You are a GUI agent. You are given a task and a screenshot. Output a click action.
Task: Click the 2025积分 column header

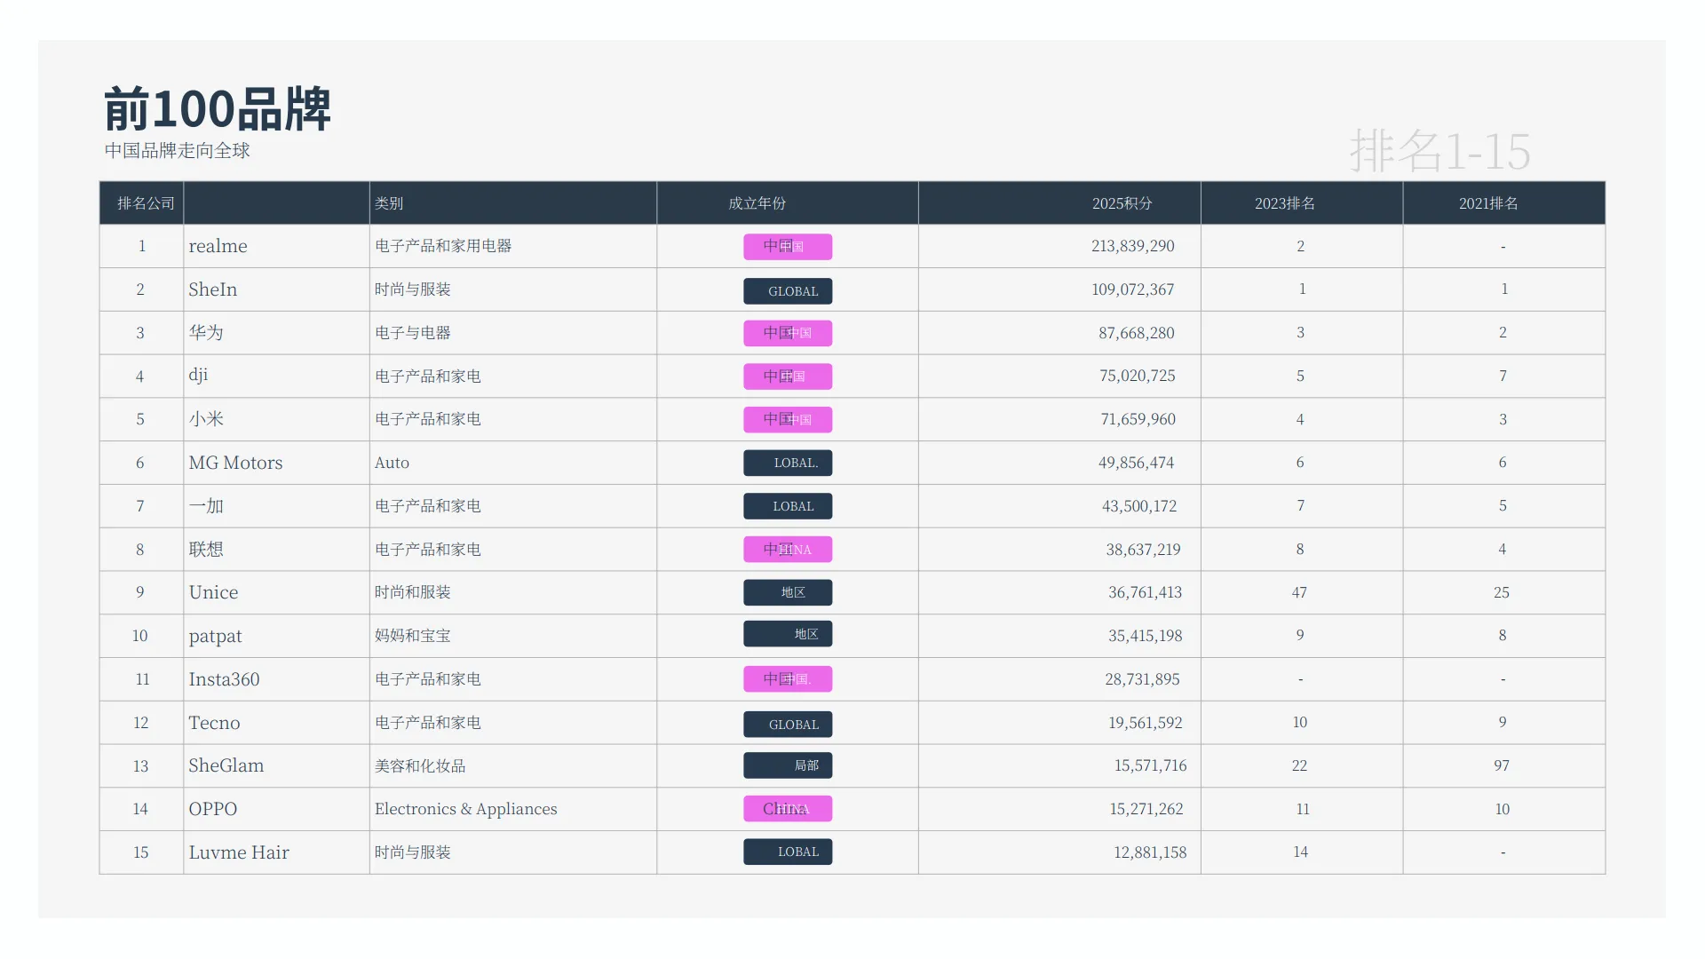pyautogui.click(x=1122, y=203)
